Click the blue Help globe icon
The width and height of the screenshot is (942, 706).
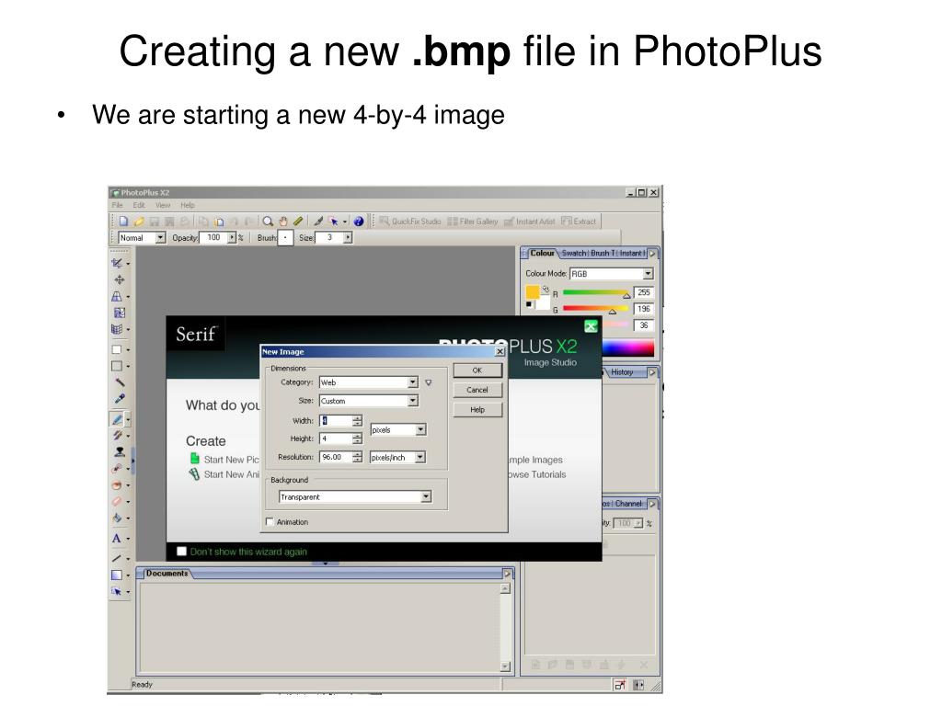(x=359, y=222)
